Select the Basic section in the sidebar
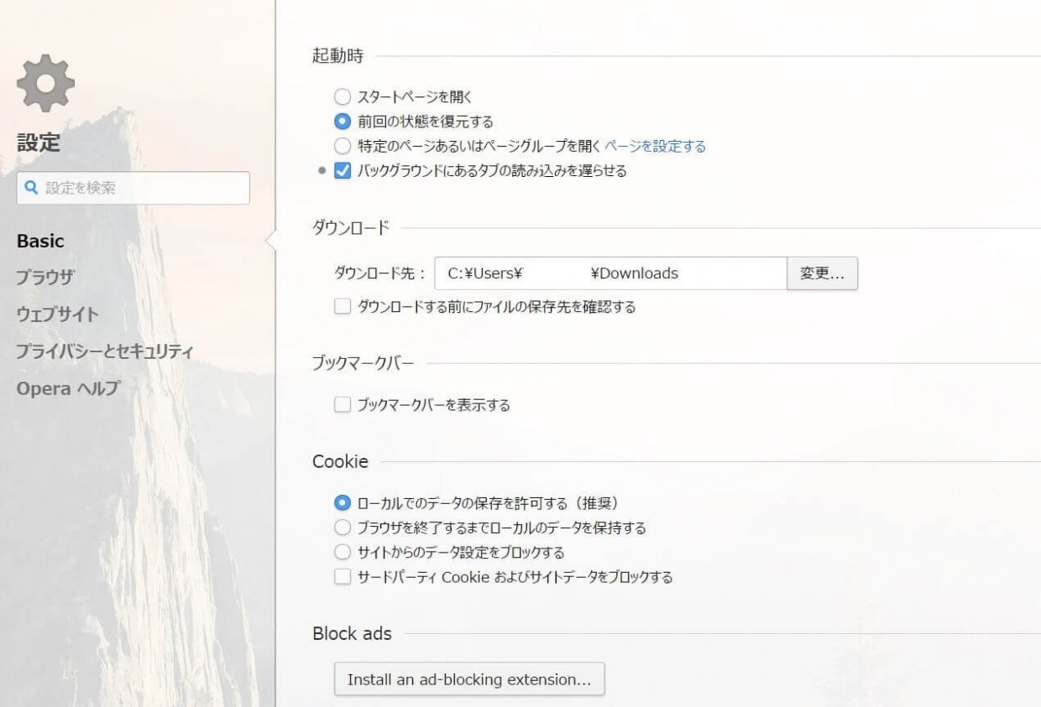This screenshot has width=1041, height=707. coord(40,241)
